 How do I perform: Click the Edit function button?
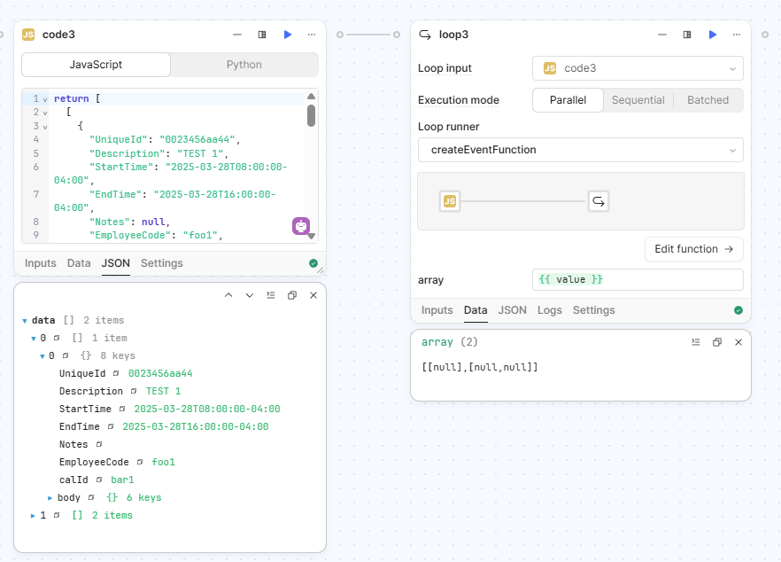694,249
